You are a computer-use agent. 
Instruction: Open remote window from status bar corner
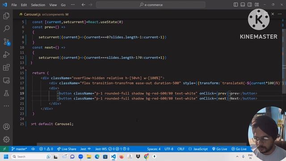pyautogui.click(x=4, y=149)
